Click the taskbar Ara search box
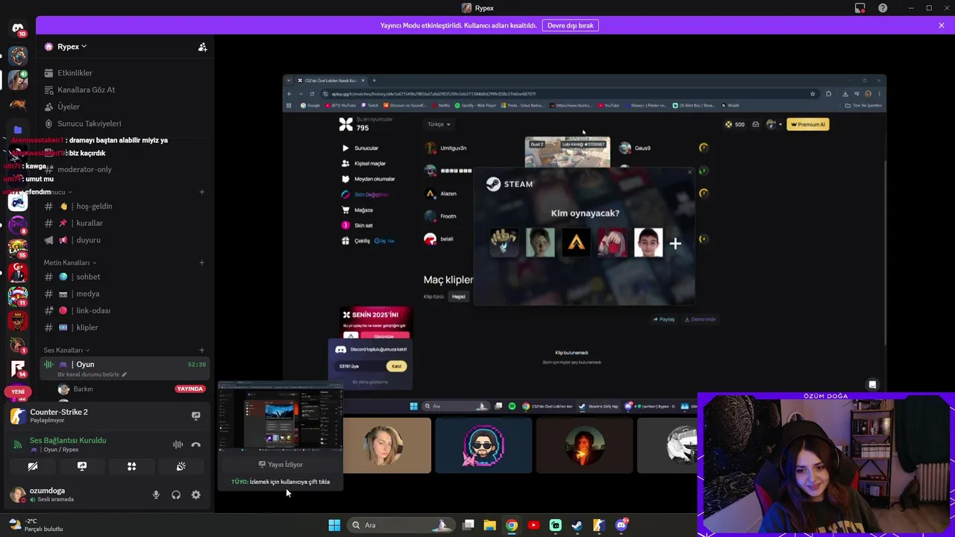955x537 pixels. 400,525
